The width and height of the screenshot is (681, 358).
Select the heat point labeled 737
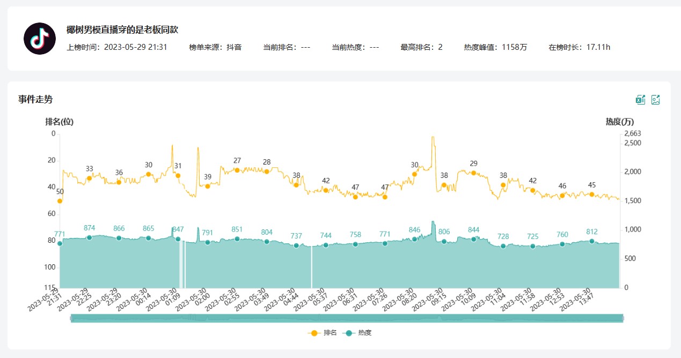296,245
